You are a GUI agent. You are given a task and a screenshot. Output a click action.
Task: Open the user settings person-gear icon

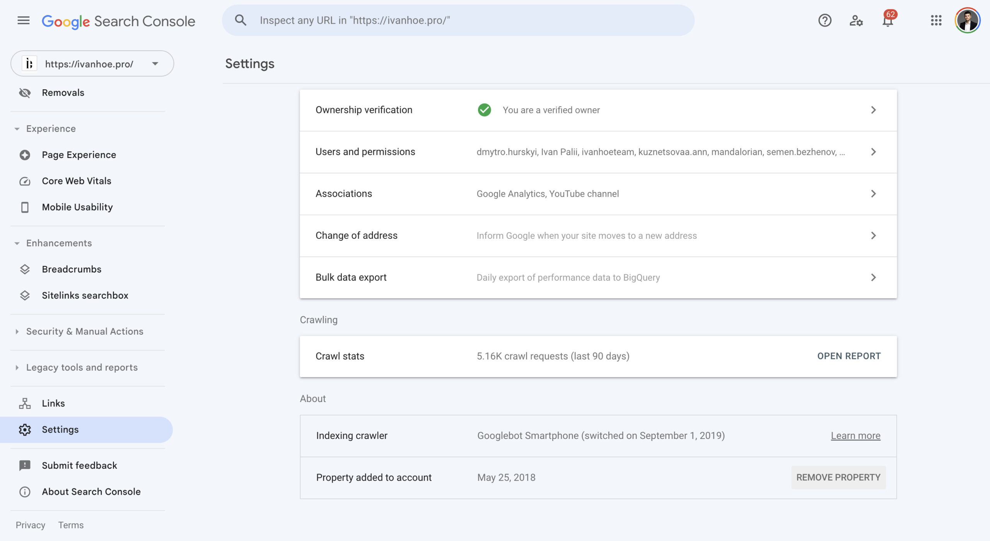point(856,20)
